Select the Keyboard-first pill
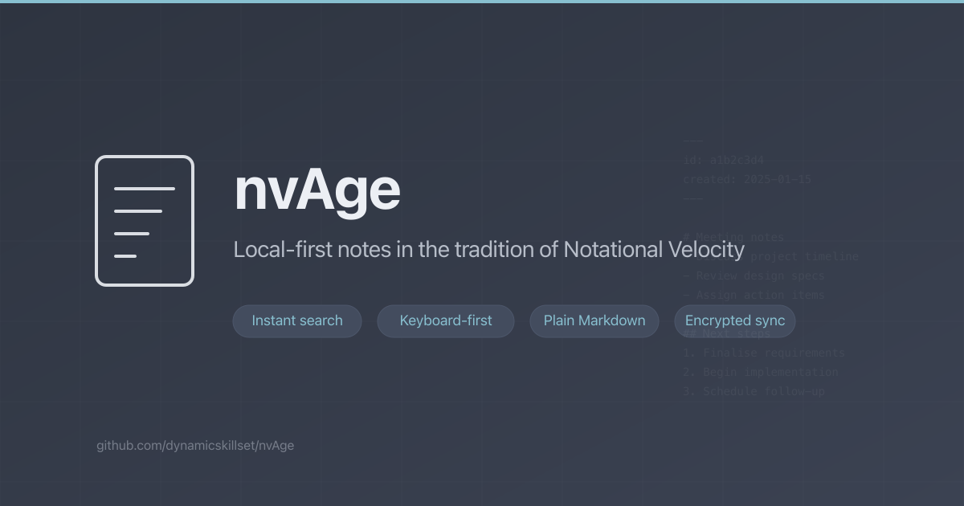The image size is (964, 506). tap(446, 321)
